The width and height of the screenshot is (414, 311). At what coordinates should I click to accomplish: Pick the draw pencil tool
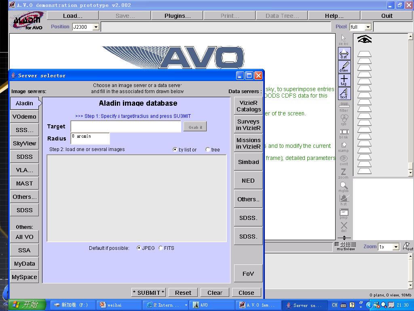(344, 67)
